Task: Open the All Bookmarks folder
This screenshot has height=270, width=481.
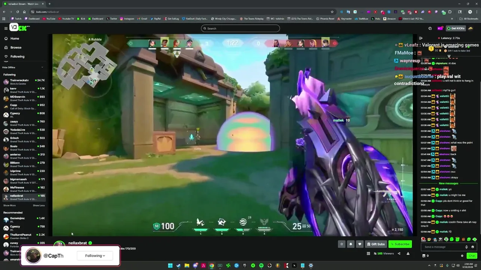Action: pyautogui.click(x=469, y=18)
